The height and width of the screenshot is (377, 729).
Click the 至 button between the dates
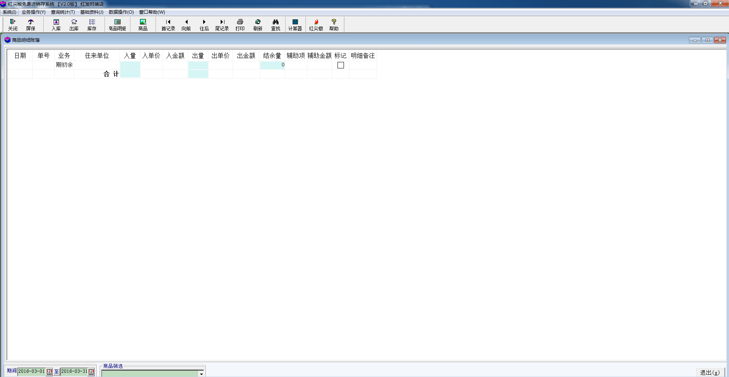[x=56, y=372]
